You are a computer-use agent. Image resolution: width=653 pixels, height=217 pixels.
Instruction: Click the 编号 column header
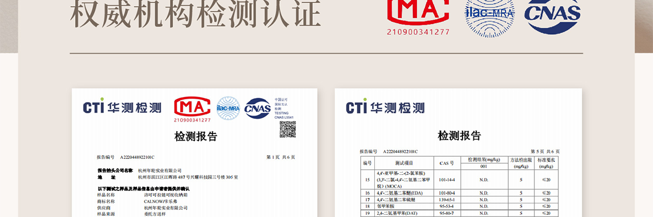367,163
